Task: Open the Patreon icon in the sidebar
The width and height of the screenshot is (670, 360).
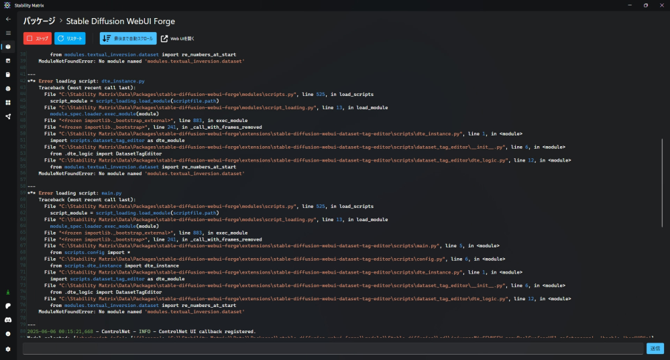Action: (8, 306)
